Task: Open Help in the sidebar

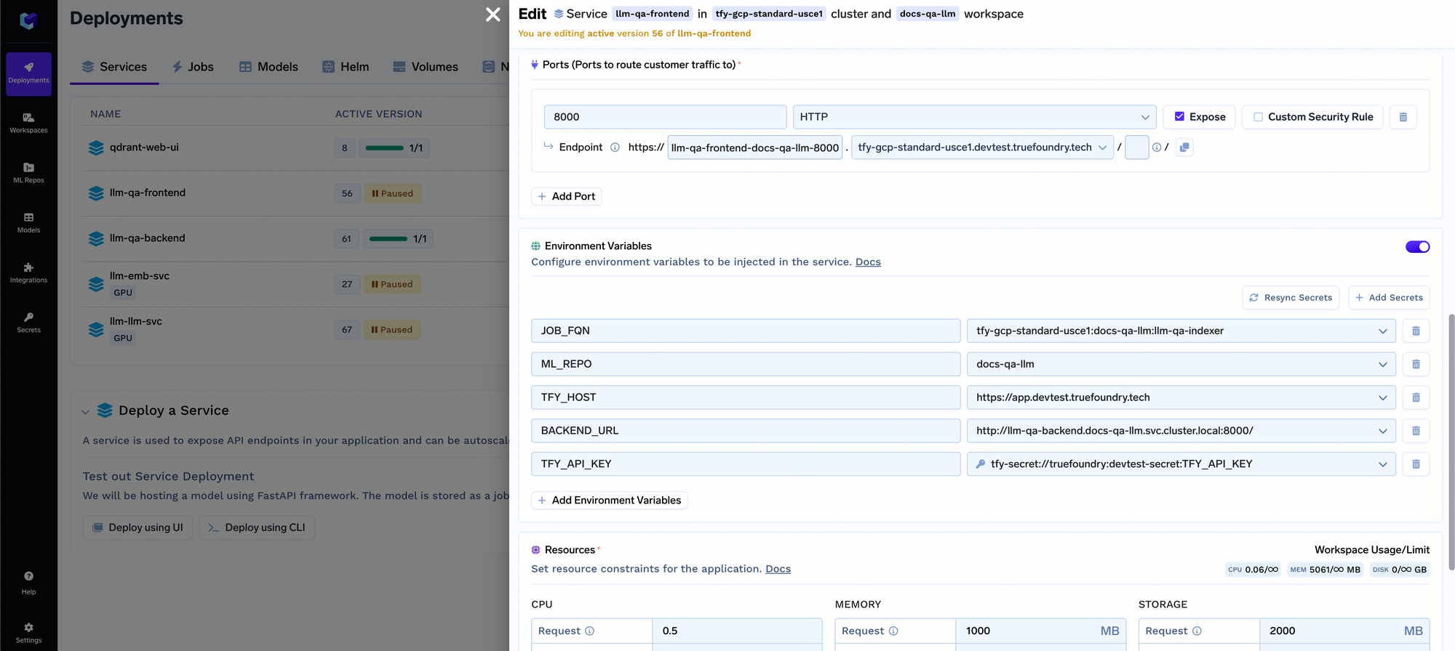Action: coord(28,583)
